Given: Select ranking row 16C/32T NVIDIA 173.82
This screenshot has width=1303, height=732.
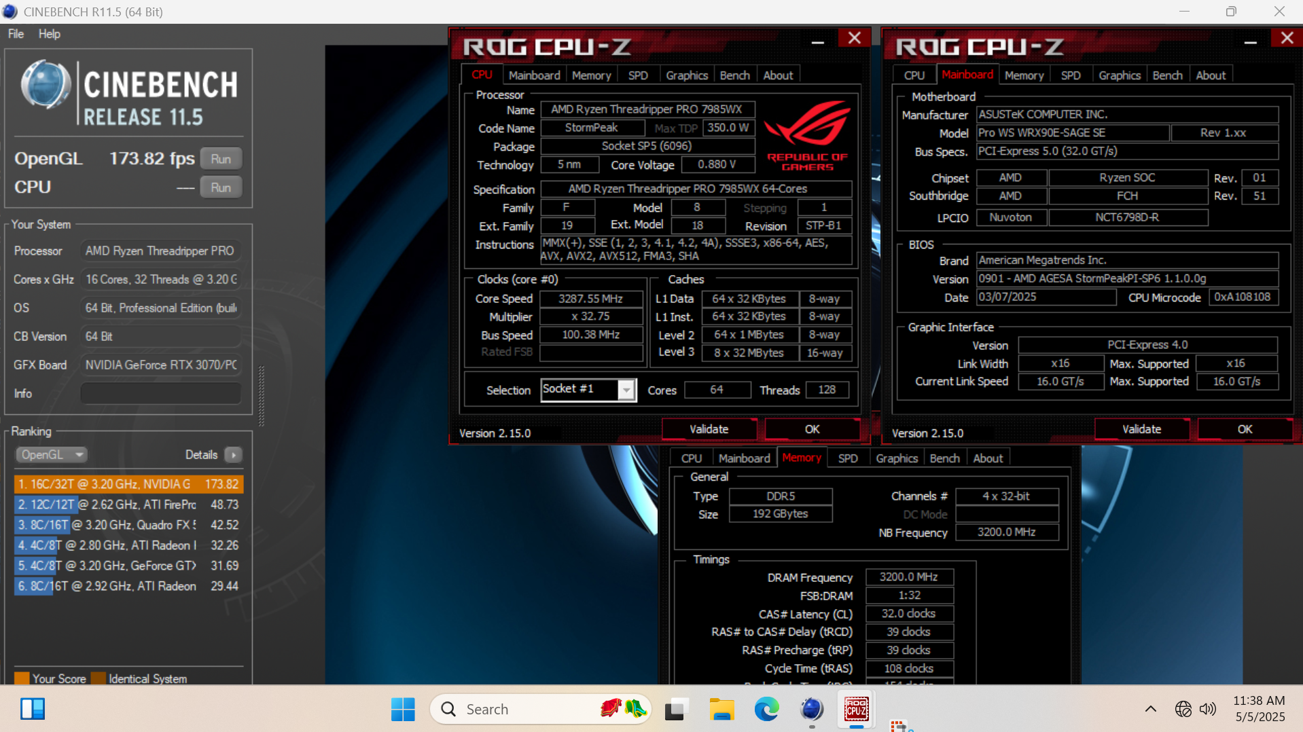Looking at the screenshot, I should tap(128, 484).
